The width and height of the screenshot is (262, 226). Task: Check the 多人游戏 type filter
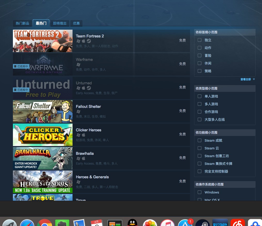[200, 104]
